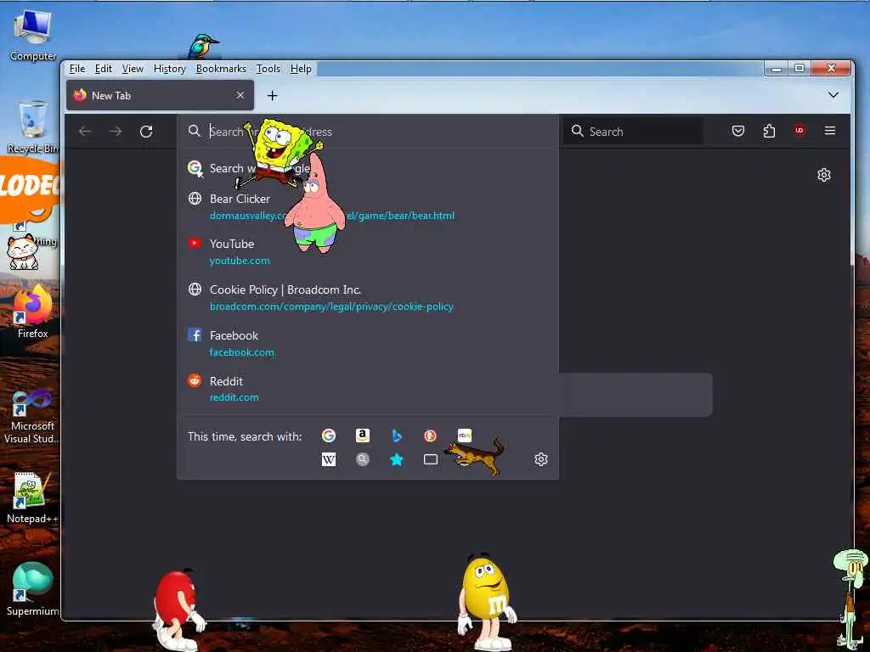The image size is (870, 652).
Task: Search open tabs using the tab icon
Action: coord(430,459)
